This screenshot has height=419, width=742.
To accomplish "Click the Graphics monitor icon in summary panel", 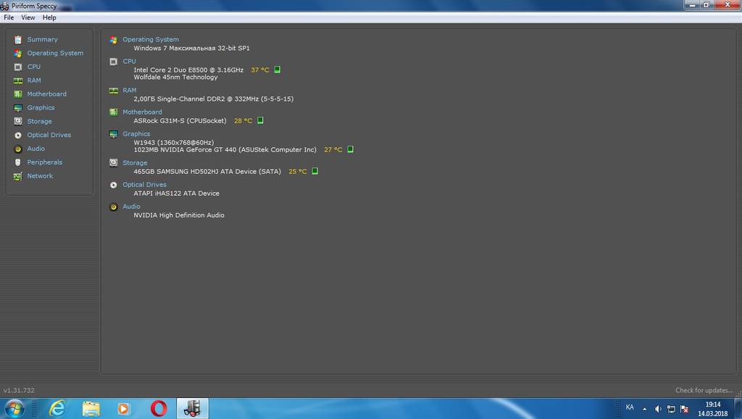I will coord(114,134).
